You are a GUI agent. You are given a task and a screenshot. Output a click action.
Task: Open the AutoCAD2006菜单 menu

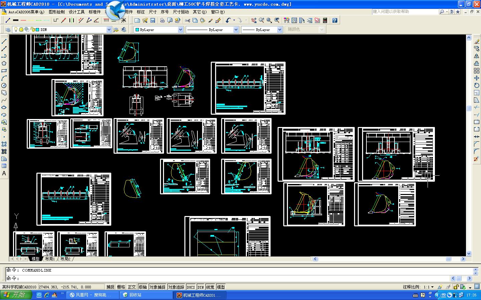coord(26,12)
